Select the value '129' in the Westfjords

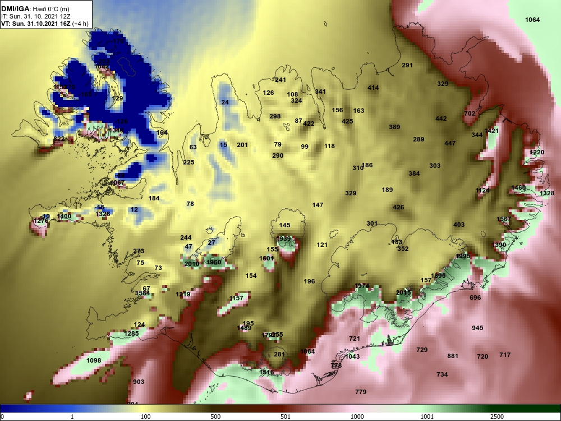[x=117, y=98]
